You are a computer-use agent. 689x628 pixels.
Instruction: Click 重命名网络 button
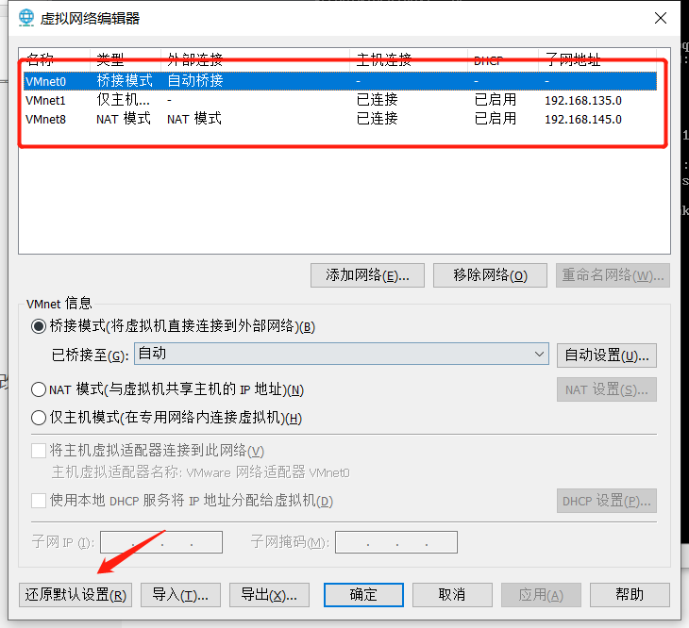click(613, 275)
